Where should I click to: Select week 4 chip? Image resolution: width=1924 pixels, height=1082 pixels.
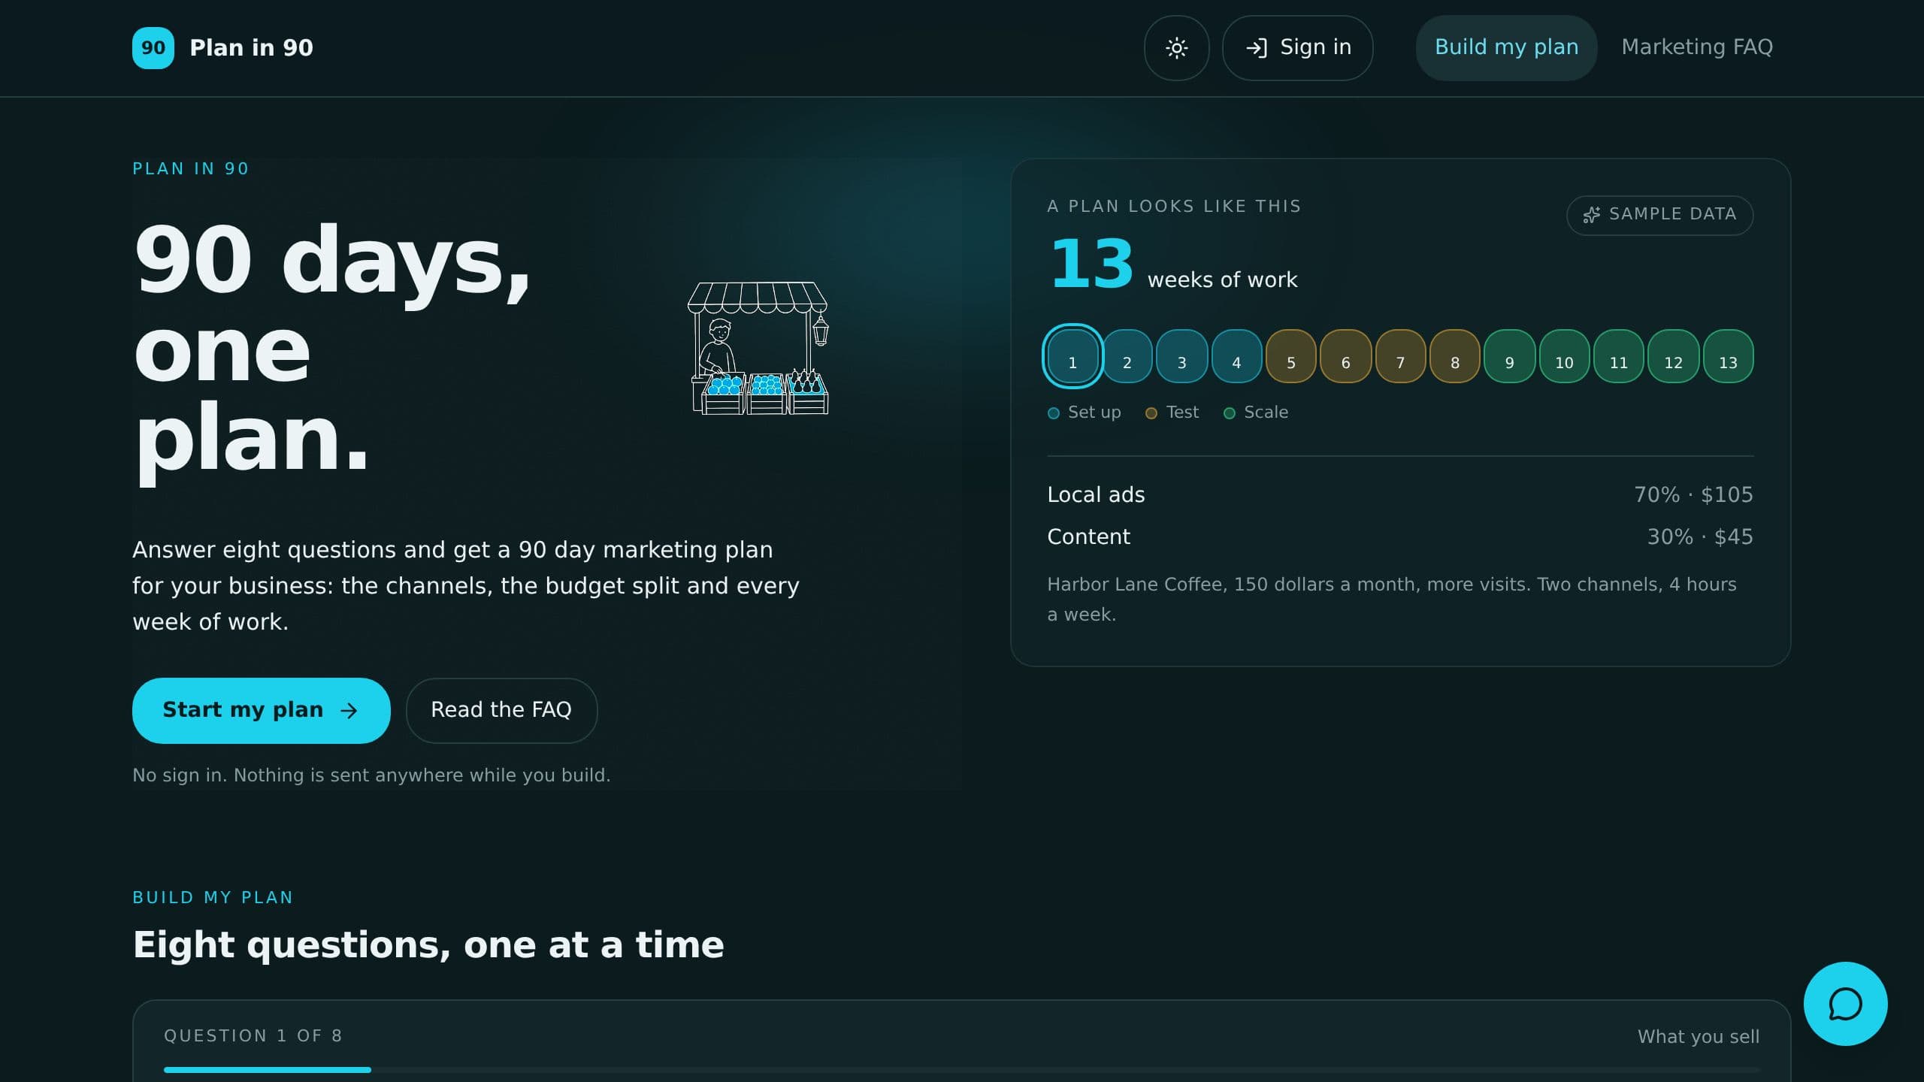click(x=1236, y=356)
